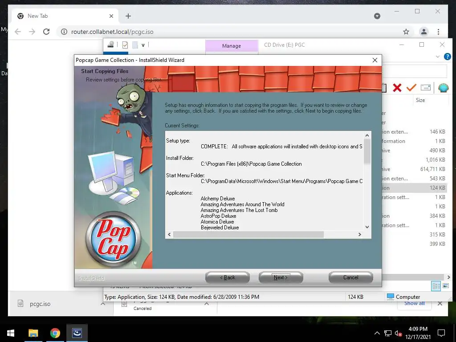Click the settings list scroll-up arrow

[x=367, y=135]
